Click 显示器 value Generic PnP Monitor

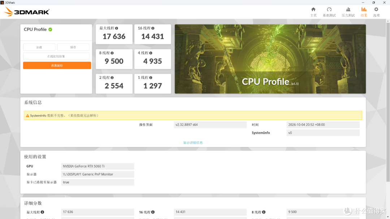[97, 174]
